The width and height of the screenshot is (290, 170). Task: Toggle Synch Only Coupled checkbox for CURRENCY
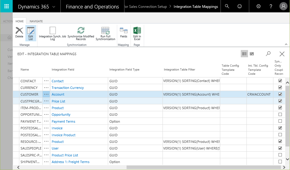(280, 87)
